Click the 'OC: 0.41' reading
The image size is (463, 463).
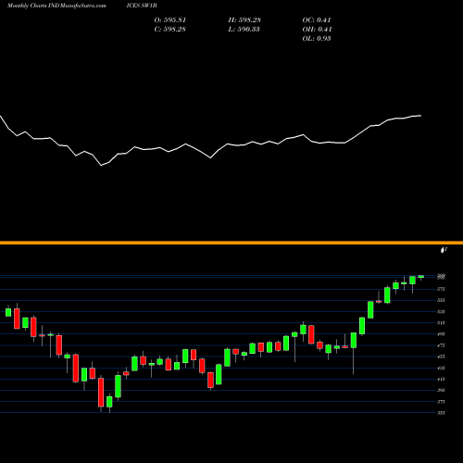click(x=317, y=20)
